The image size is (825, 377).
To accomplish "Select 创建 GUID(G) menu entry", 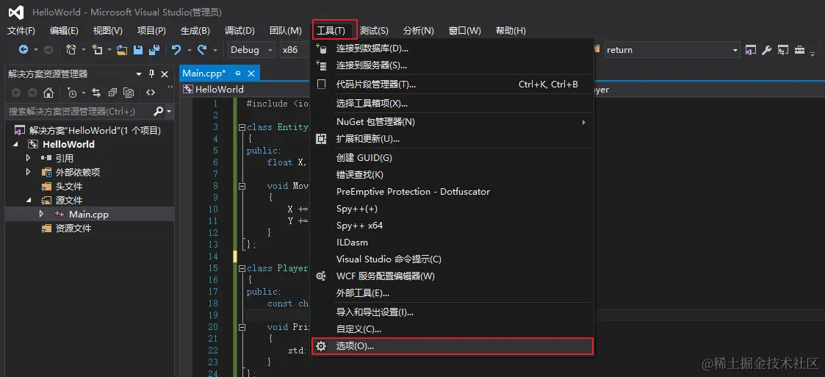I will coord(452,158).
